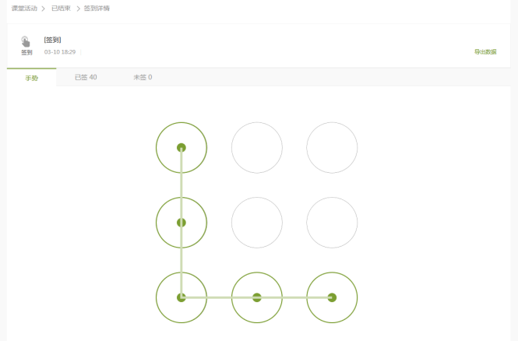Select the top-right gesture pattern circle

332,148
